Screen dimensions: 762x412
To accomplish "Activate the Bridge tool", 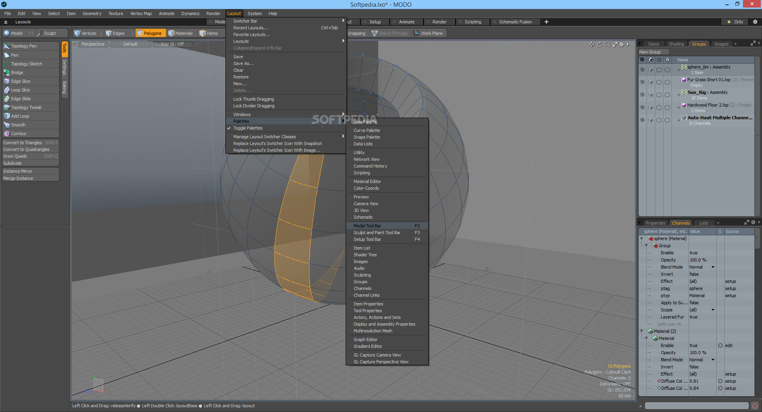I will pyautogui.click(x=31, y=72).
